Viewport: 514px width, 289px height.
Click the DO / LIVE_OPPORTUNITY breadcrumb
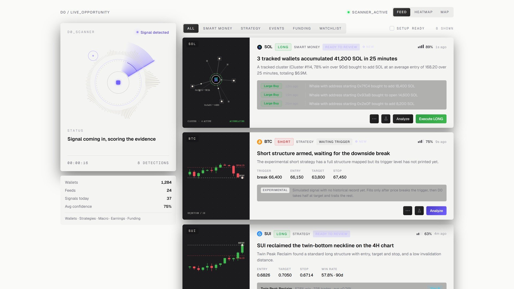click(85, 12)
